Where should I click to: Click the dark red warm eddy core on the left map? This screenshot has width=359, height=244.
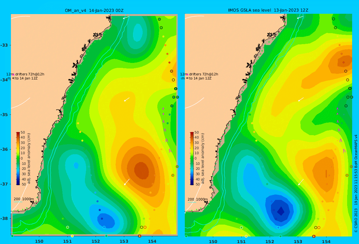(x=141, y=170)
